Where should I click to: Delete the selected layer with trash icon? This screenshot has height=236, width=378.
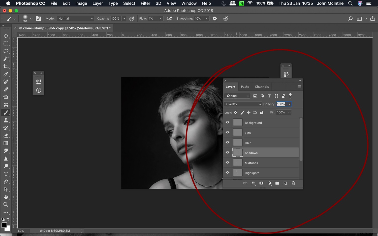(x=293, y=183)
